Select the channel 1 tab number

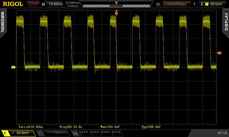click(5, 133)
